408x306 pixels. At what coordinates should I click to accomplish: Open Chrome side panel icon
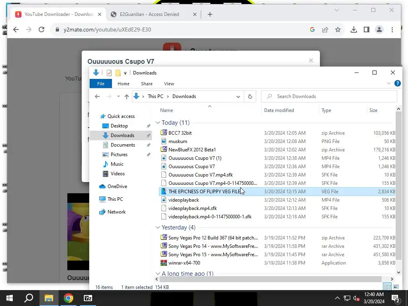point(367,29)
